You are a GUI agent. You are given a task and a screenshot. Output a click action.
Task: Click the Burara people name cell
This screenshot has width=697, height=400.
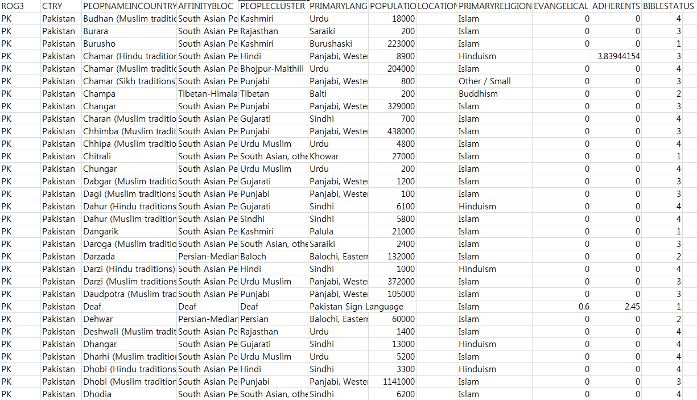[129, 31]
